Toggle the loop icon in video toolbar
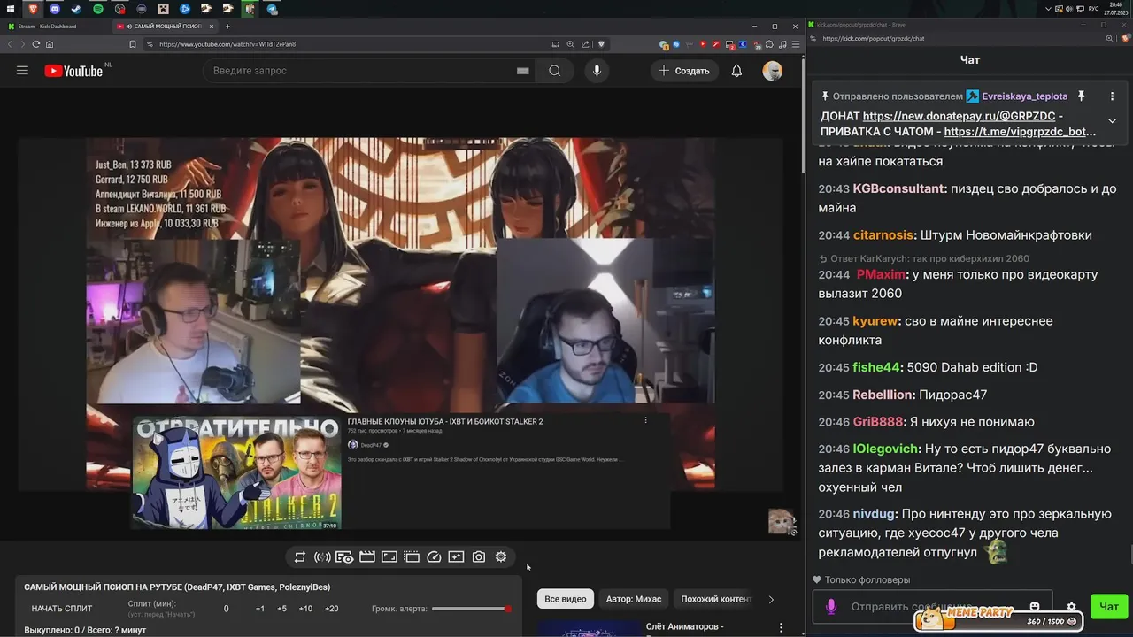Viewport: 1133px width, 637px height. click(300, 557)
